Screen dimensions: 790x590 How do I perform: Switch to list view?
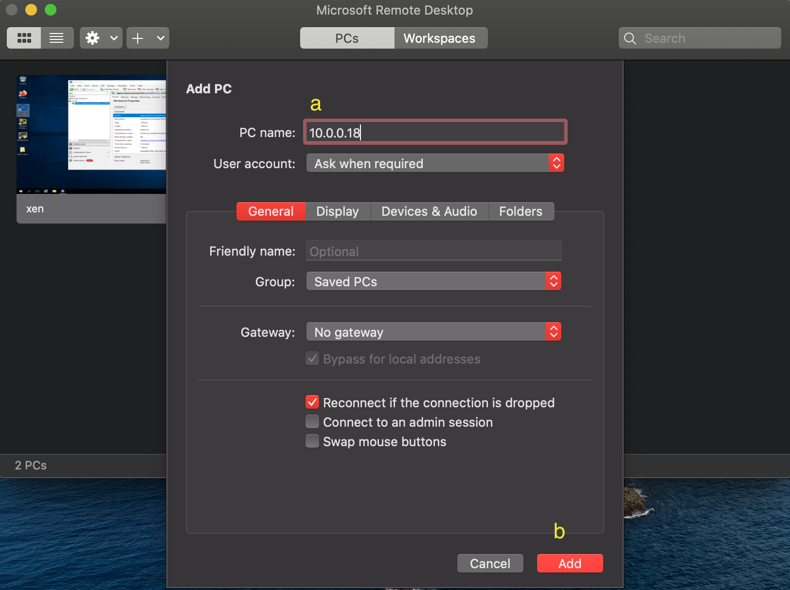tap(57, 38)
